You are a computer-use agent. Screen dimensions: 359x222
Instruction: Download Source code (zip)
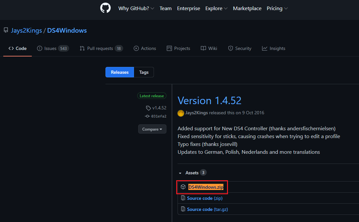[x=205, y=198]
